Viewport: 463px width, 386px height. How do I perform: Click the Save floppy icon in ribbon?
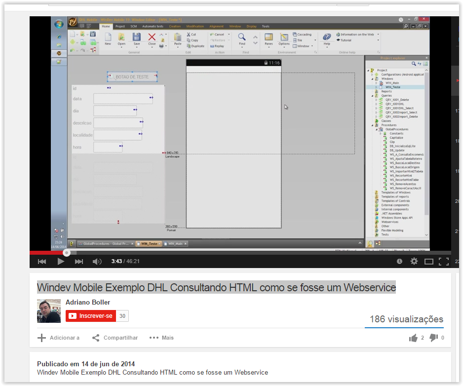coord(136,39)
